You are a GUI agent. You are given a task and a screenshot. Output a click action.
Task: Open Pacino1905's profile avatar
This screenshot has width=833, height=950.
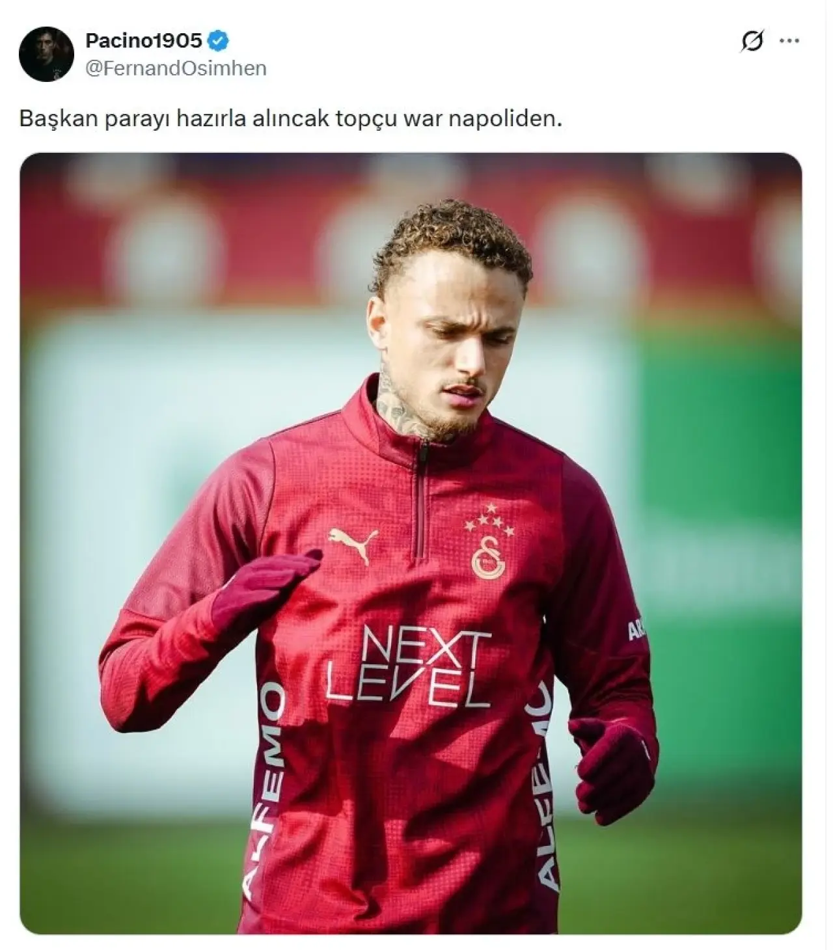tap(46, 54)
